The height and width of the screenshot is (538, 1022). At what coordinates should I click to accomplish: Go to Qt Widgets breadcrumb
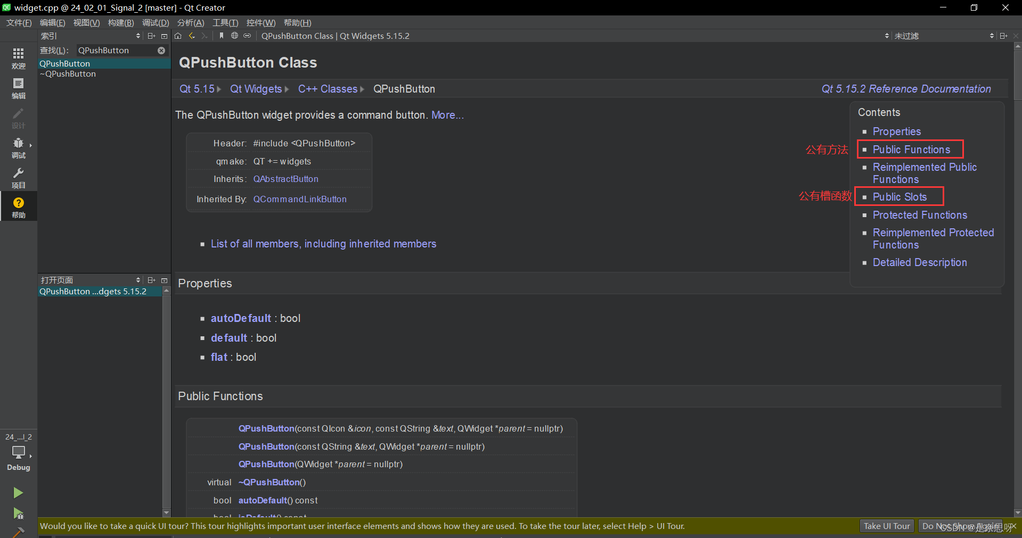pos(256,89)
